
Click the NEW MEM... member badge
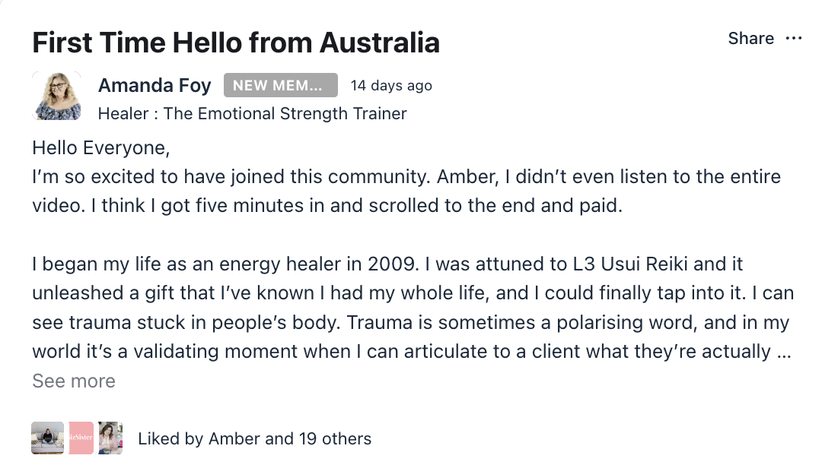pos(280,86)
